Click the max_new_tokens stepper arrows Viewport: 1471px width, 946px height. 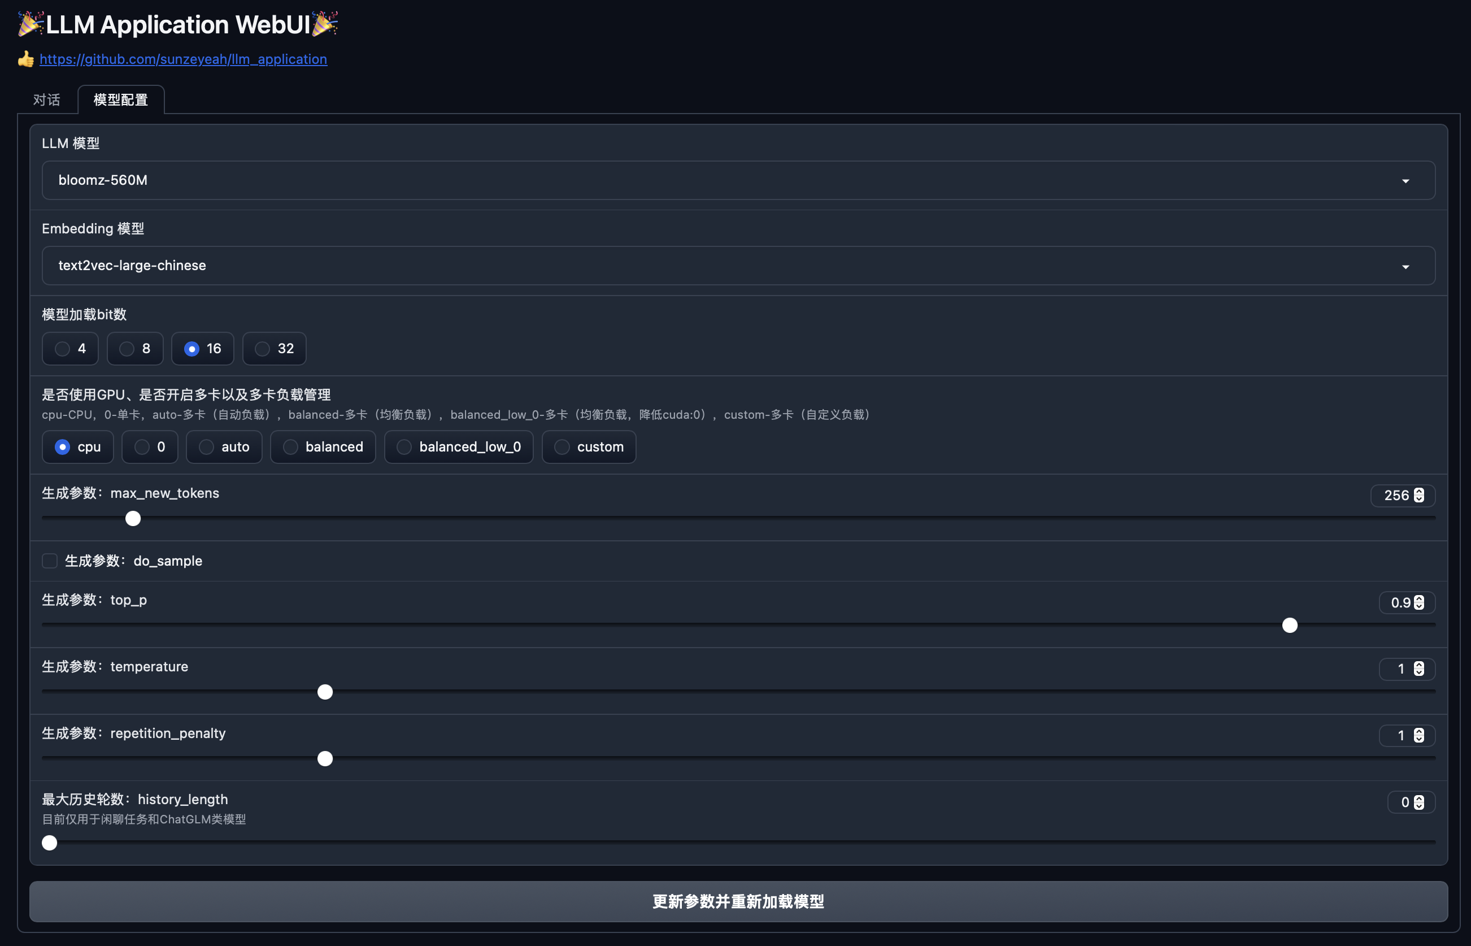pos(1419,495)
